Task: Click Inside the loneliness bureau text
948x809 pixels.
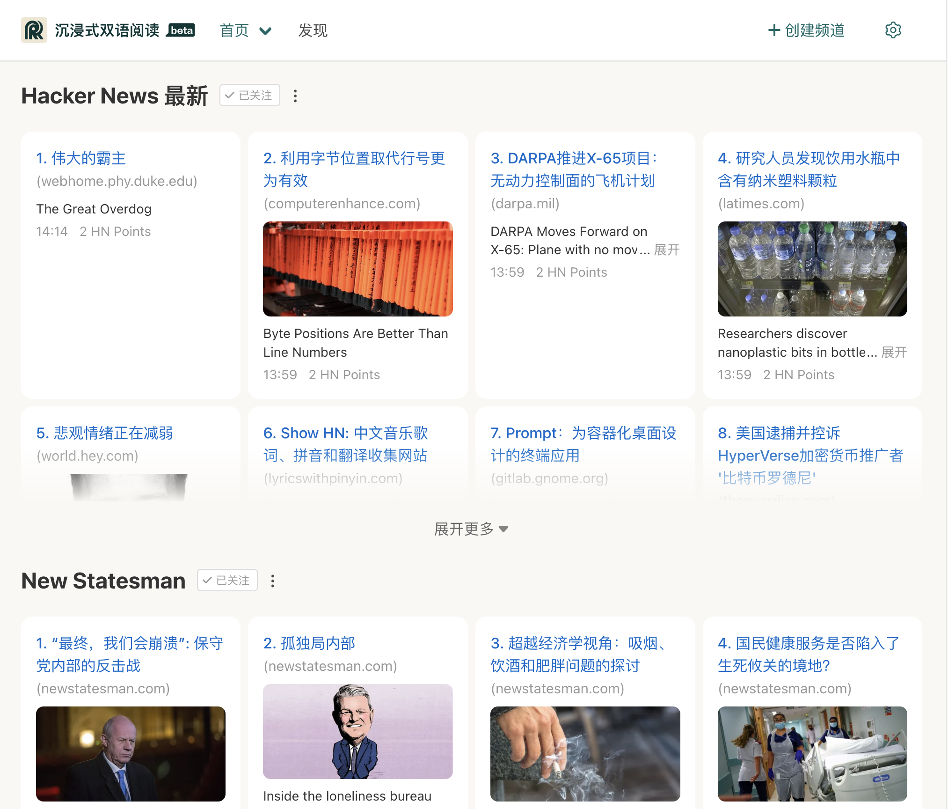Action: [x=347, y=796]
